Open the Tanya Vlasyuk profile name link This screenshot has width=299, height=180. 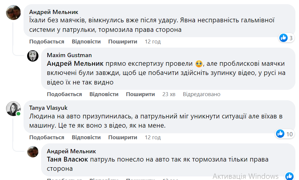48,108
